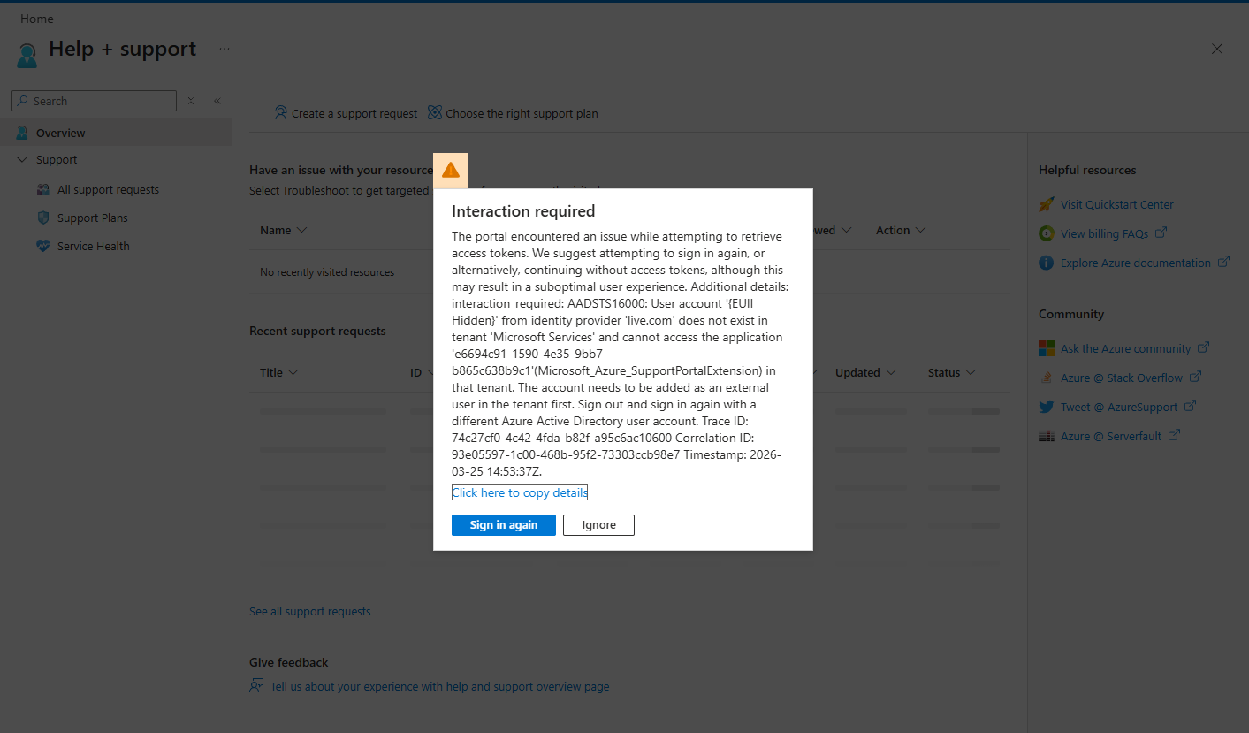Open Support Plans
The height and width of the screenshot is (733, 1249).
coord(92,218)
